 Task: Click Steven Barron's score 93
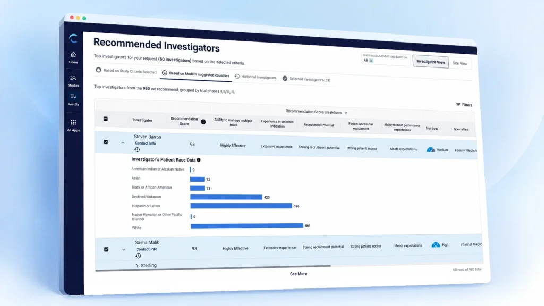tap(192, 144)
